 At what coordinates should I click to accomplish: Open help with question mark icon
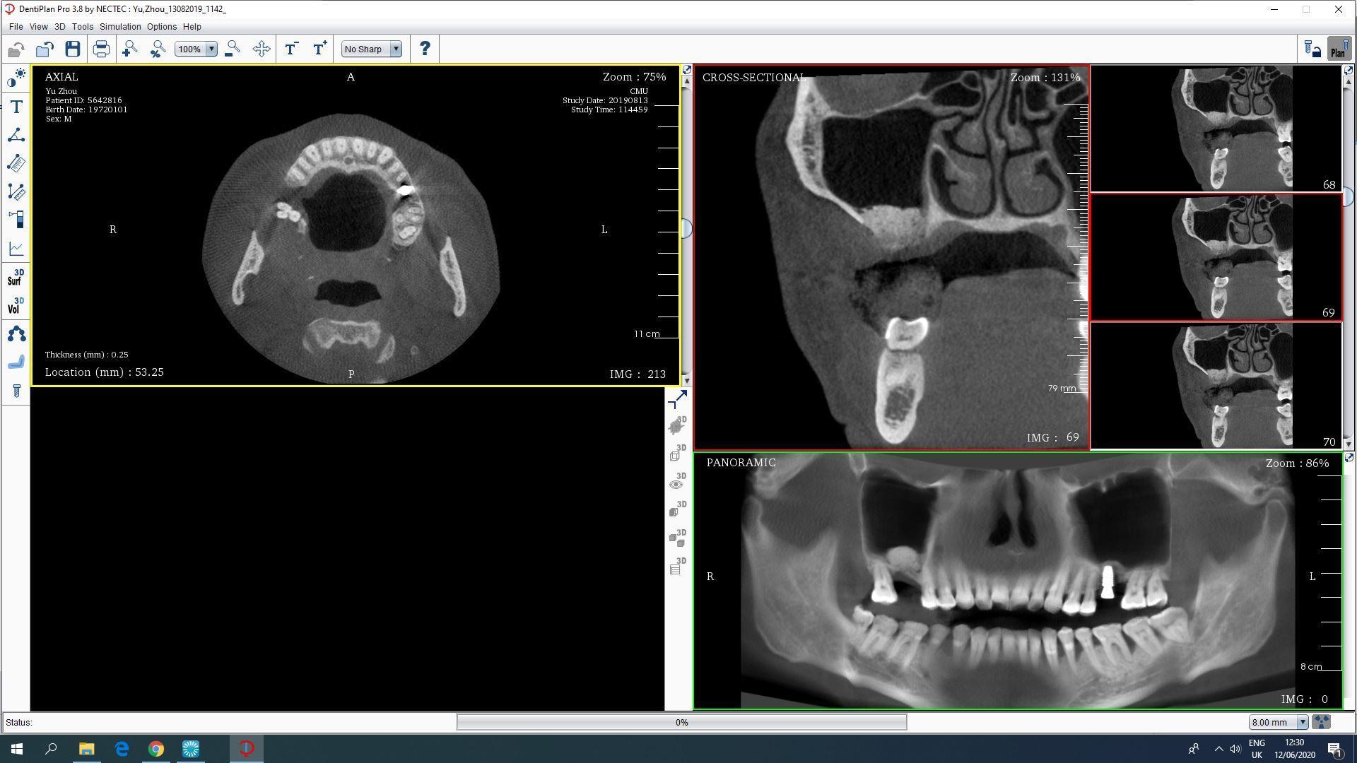point(425,49)
